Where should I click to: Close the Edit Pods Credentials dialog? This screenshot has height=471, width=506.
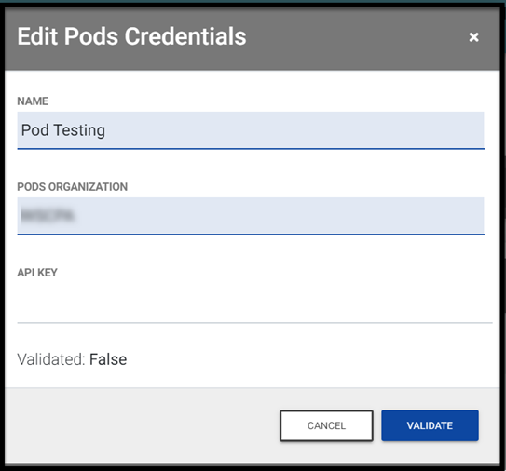pyautogui.click(x=473, y=37)
